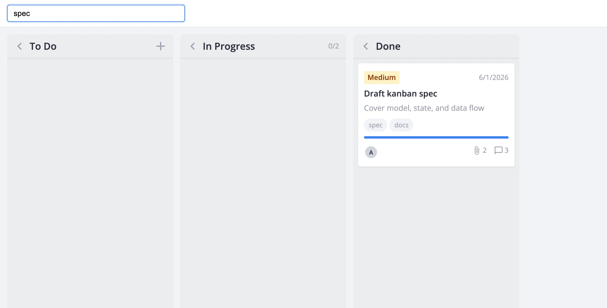Select the docs tag chip

401,125
